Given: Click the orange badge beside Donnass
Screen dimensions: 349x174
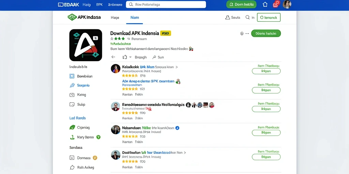Looking at the screenshot, I should (95, 158).
